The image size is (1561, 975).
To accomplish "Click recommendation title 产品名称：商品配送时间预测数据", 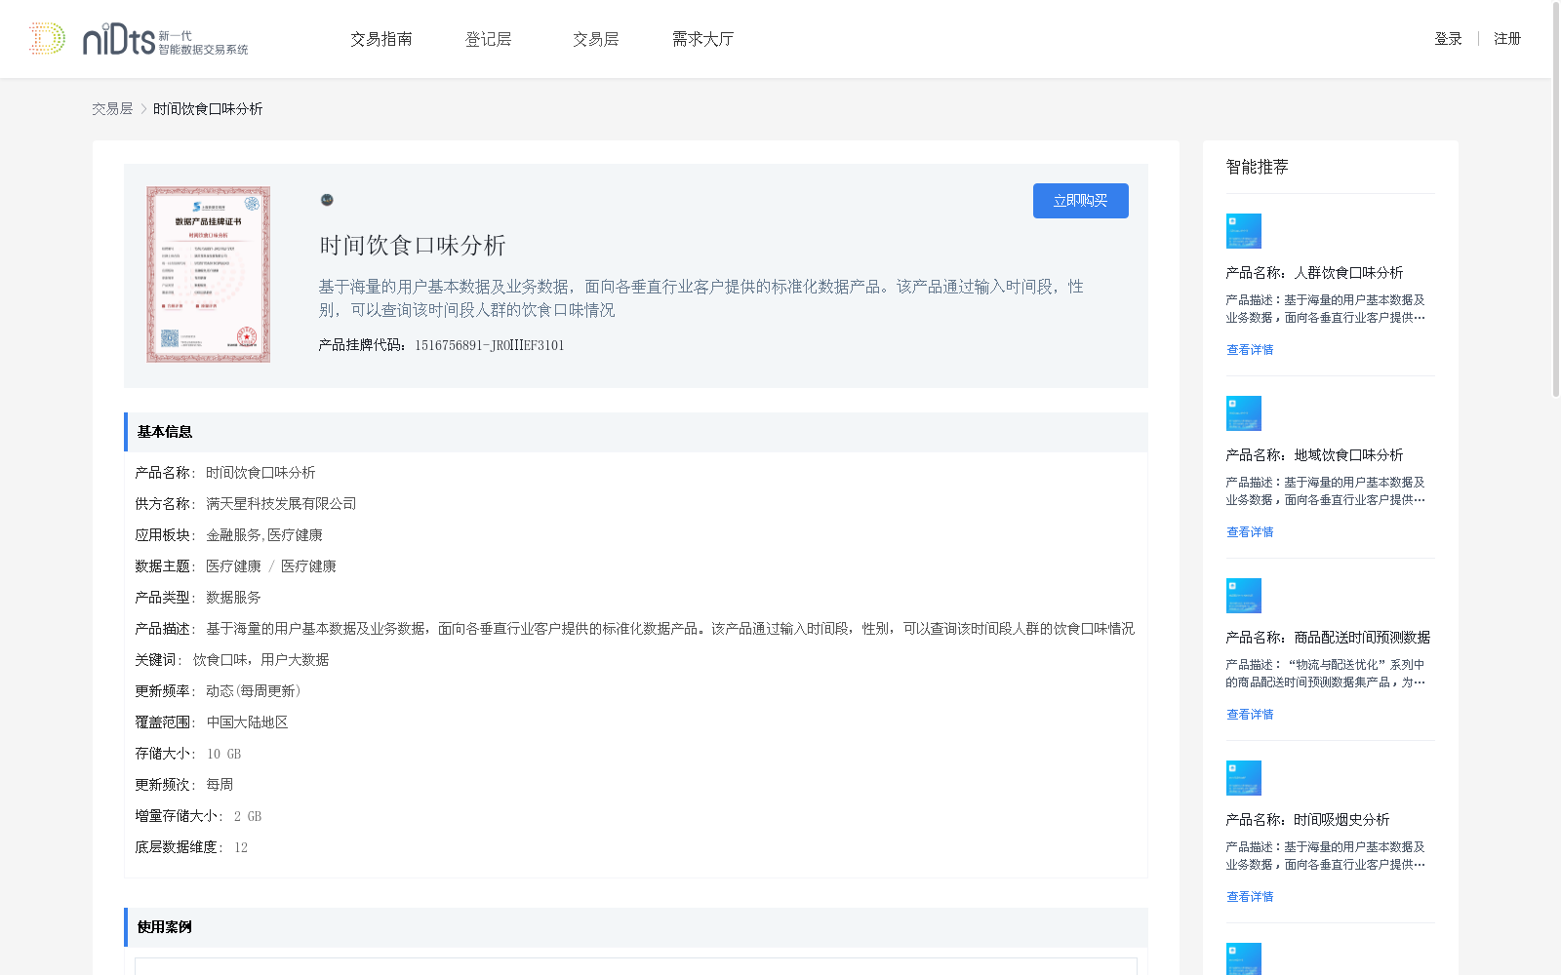I will [1328, 638].
